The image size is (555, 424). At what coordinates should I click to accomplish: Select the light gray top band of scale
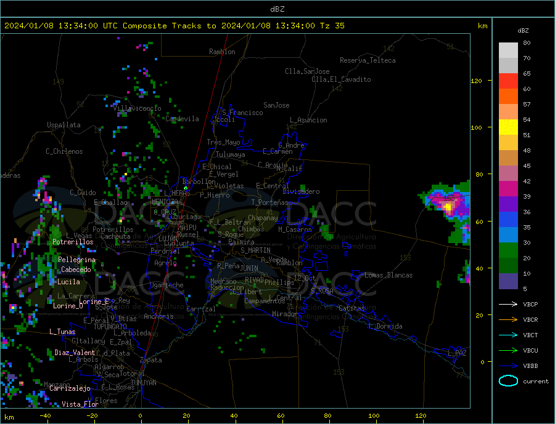pos(508,50)
